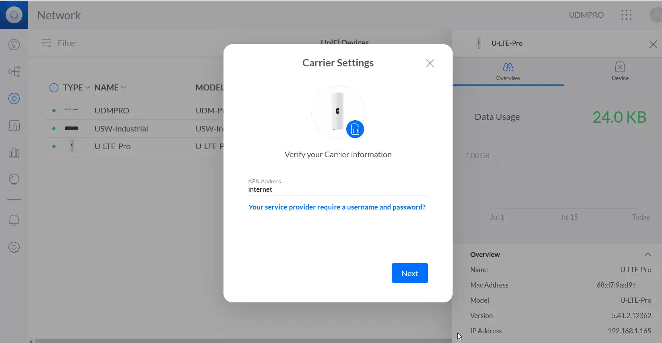Close the Carrier Settings dialog
This screenshot has width=662, height=343.
(x=430, y=63)
